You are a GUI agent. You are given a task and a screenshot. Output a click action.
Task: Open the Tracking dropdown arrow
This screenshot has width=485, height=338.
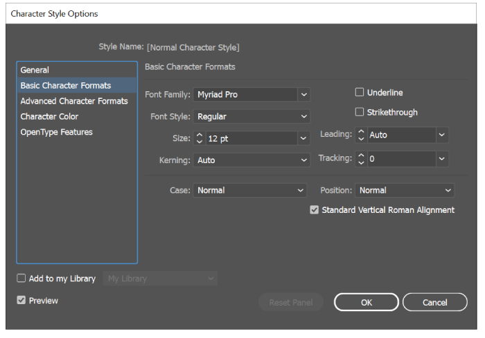click(x=442, y=159)
